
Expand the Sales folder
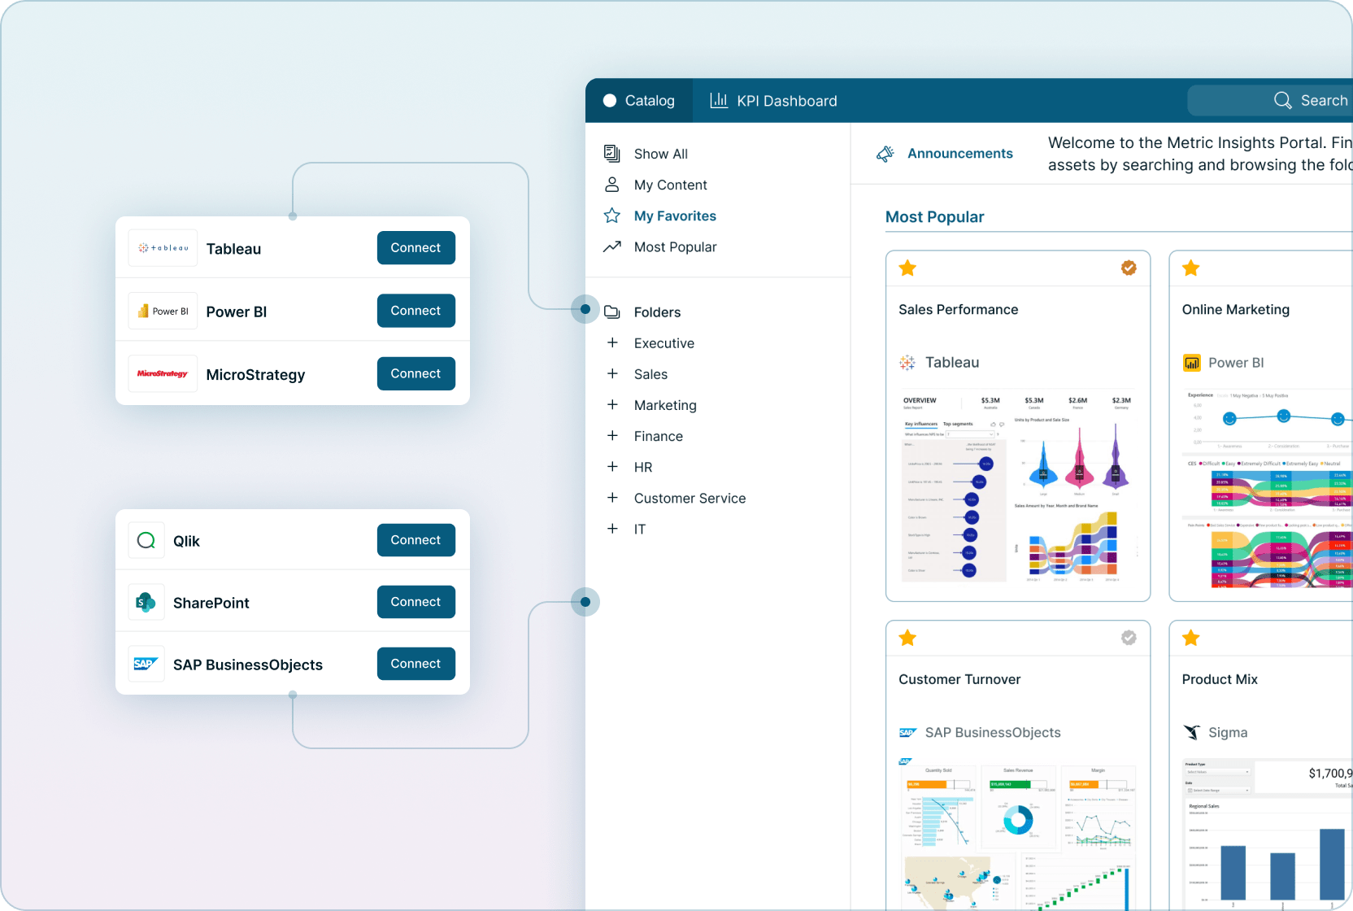[612, 373]
